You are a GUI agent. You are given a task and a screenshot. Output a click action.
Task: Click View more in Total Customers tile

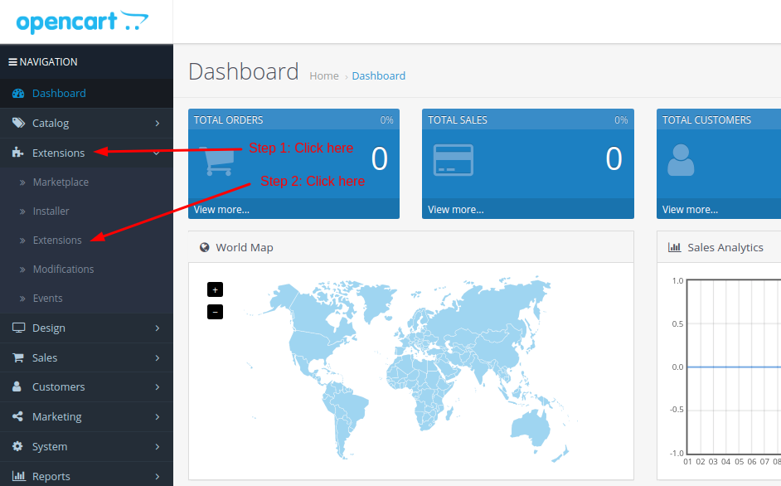tap(690, 209)
